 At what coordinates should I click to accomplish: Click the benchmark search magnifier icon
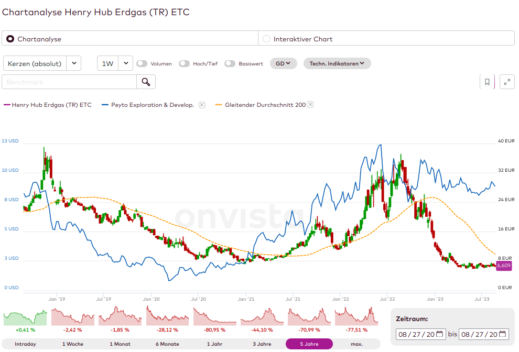pos(146,82)
